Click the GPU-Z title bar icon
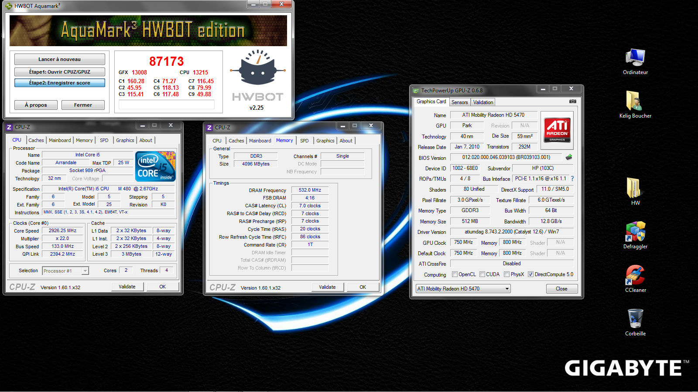Viewport: 698px width, 392px height. tap(416, 91)
